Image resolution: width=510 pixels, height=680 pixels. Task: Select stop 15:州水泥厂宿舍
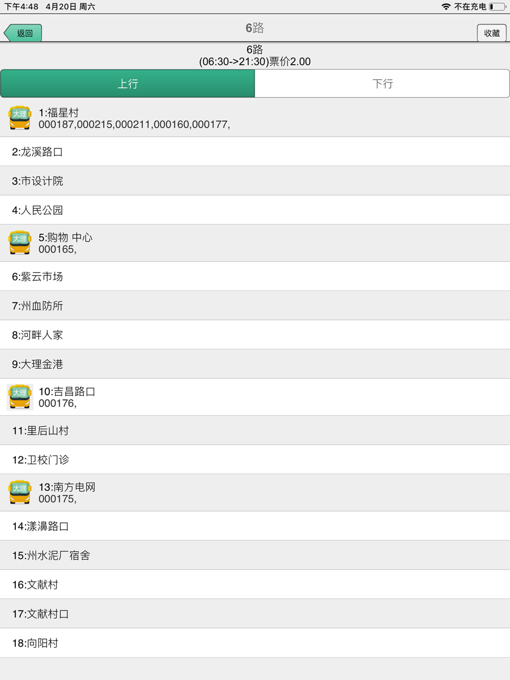point(255,555)
